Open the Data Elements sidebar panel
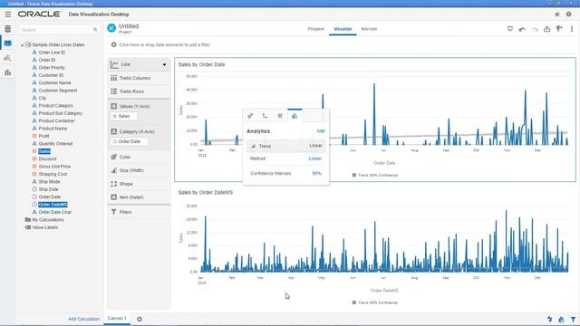The width and height of the screenshot is (580, 326). [8, 43]
